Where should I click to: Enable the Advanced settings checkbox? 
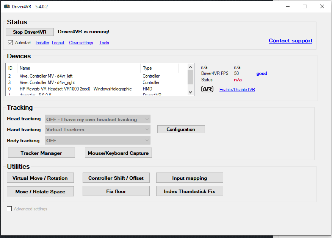9,209
